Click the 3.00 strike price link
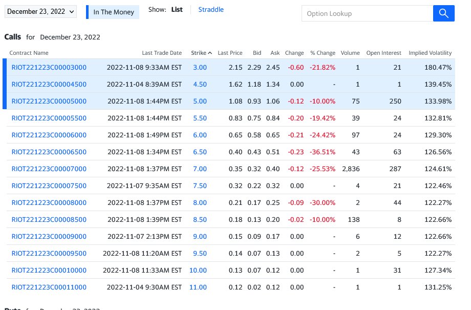 tap(200, 67)
